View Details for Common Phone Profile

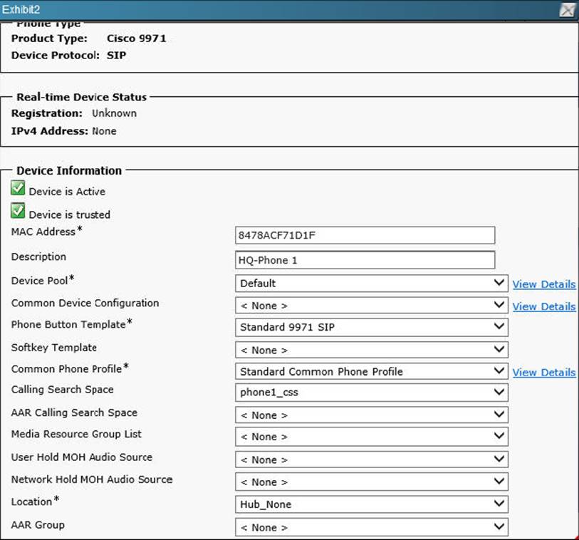pyautogui.click(x=544, y=372)
